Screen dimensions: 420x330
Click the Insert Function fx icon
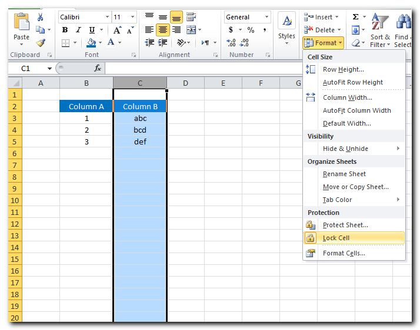pyautogui.click(x=98, y=68)
